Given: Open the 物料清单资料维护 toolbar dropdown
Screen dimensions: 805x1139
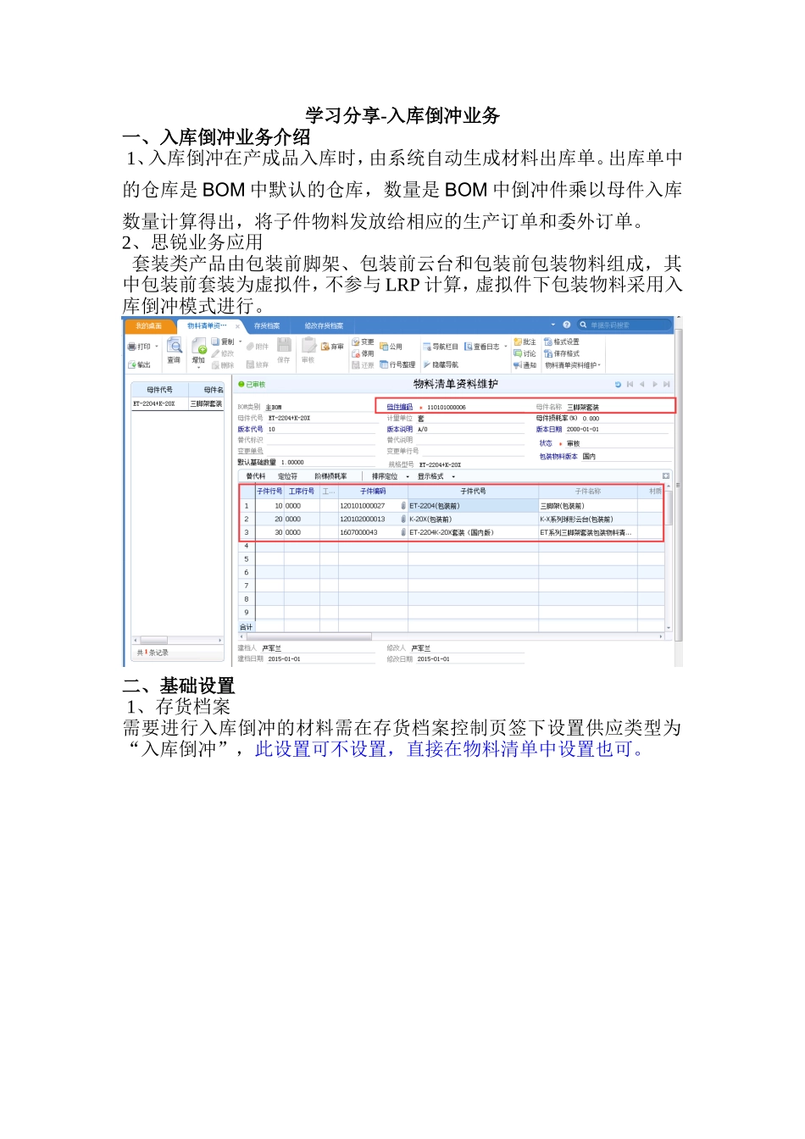Looking at the screenshot, I should pos(573,365).
